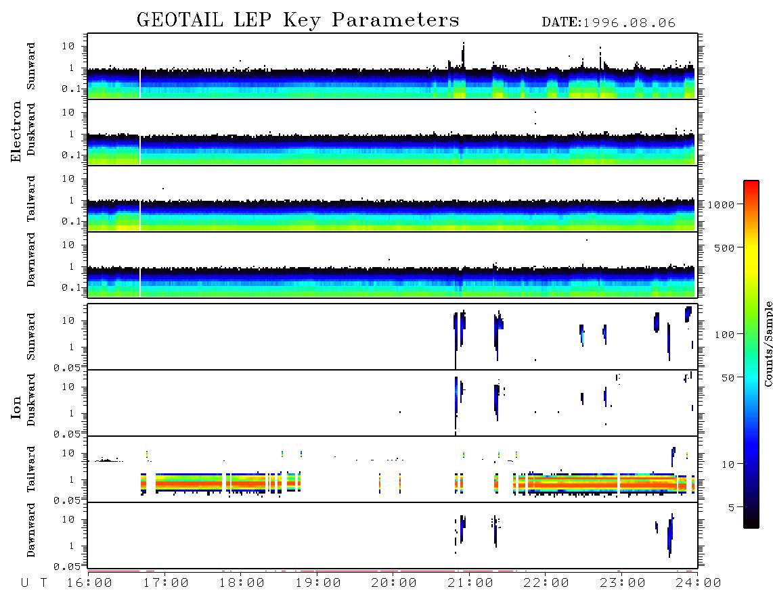
Task: Click the colorbar "50" scale label
Action: point(728,378)
